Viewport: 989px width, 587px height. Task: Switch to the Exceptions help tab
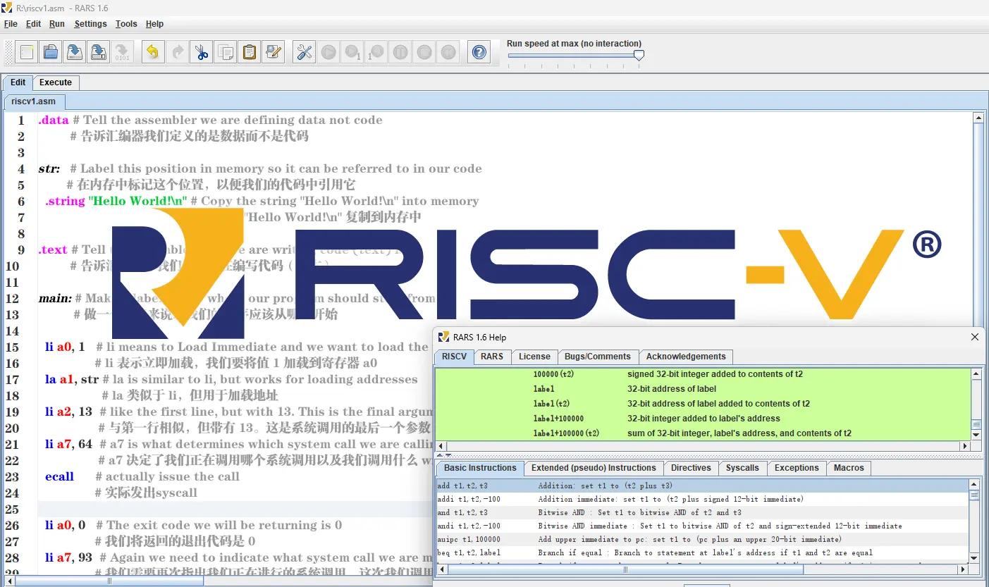[797, 468]
